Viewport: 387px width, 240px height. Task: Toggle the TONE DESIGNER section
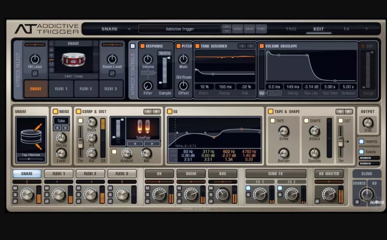coord(197,46)
